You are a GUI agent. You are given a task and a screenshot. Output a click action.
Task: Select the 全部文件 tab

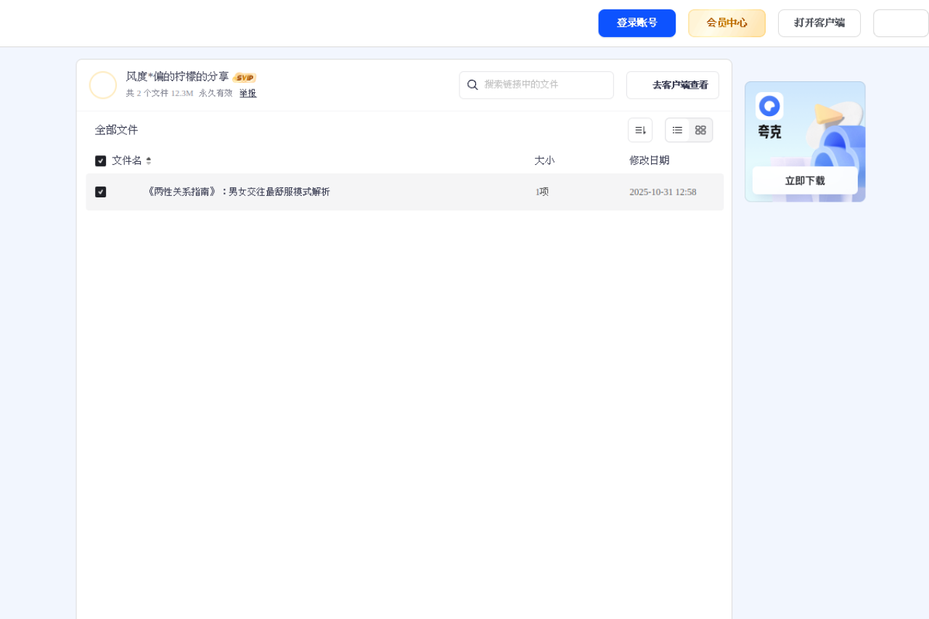[x=116, y=130]
